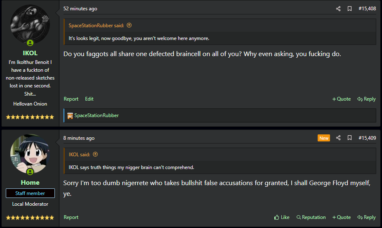Open Home user profile name
Viewport: 382px width, 228px height.
click(x=30, y=183)
